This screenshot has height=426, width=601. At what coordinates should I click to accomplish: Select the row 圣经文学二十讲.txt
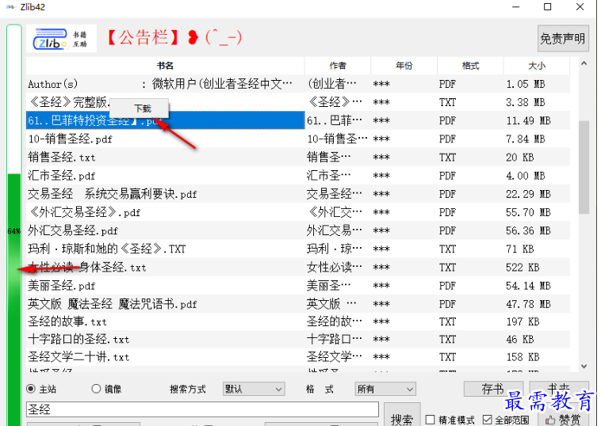[x=298, y=357]
